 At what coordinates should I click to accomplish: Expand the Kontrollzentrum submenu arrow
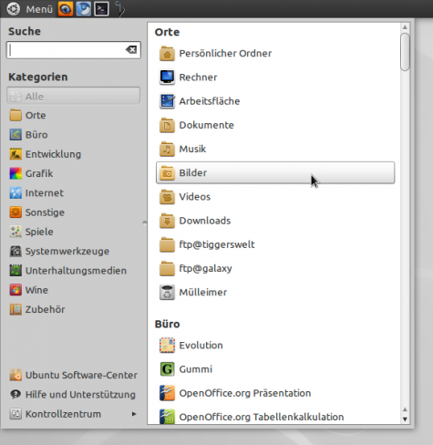click(x=134, y=414)
